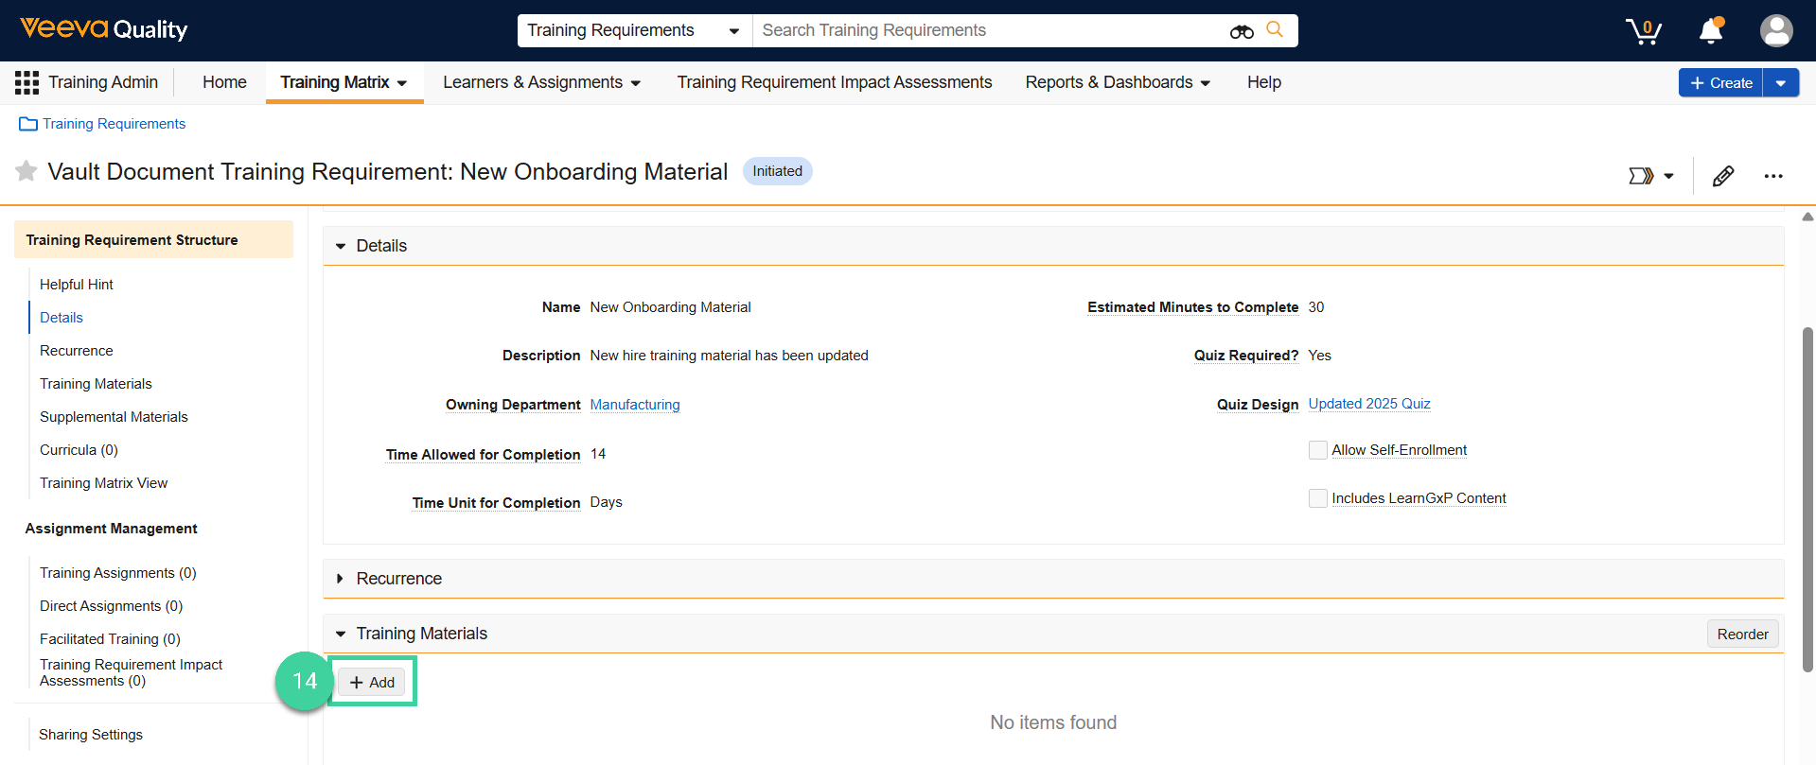Click the Add button under Training Materials
The width and height of the screenshot is (1816, 765).
pyautogui.click(x=372, y=683)
